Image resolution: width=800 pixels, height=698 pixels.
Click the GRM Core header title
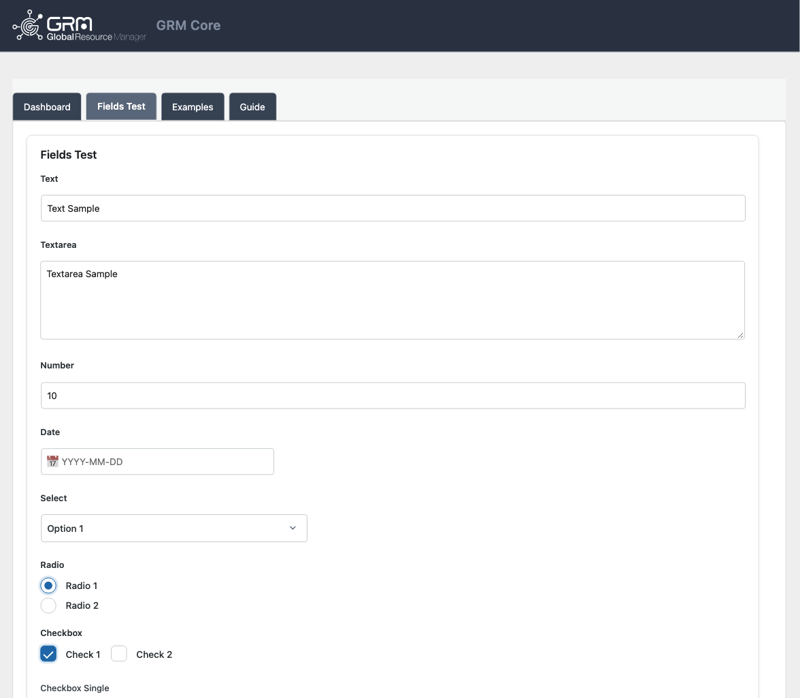click(x=188, y=25)
